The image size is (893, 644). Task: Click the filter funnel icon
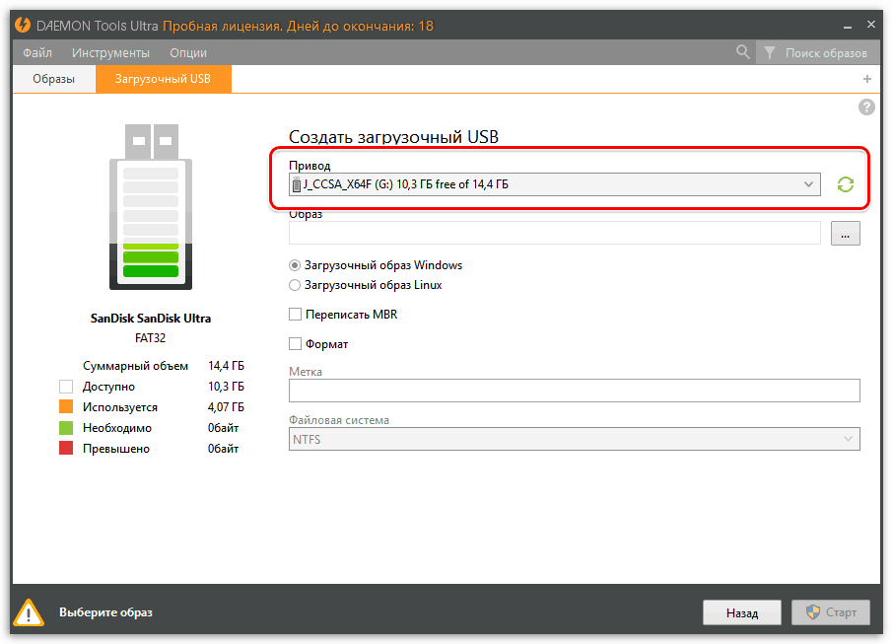pyautogui.click(x=770, y=52)
